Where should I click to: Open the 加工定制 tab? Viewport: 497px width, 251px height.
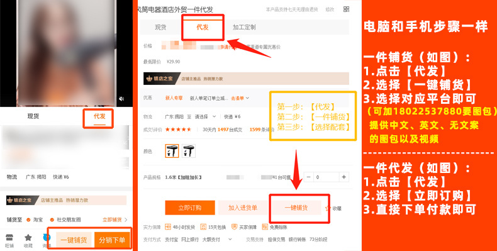[244, 27]
